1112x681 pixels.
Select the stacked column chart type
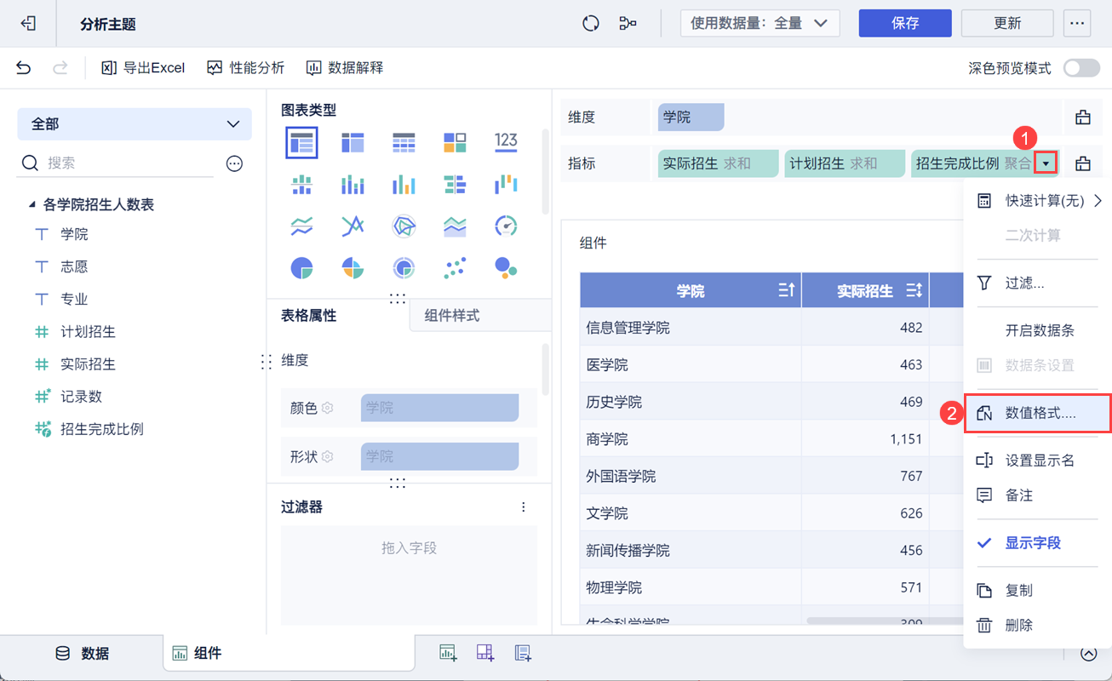point(353,184)
